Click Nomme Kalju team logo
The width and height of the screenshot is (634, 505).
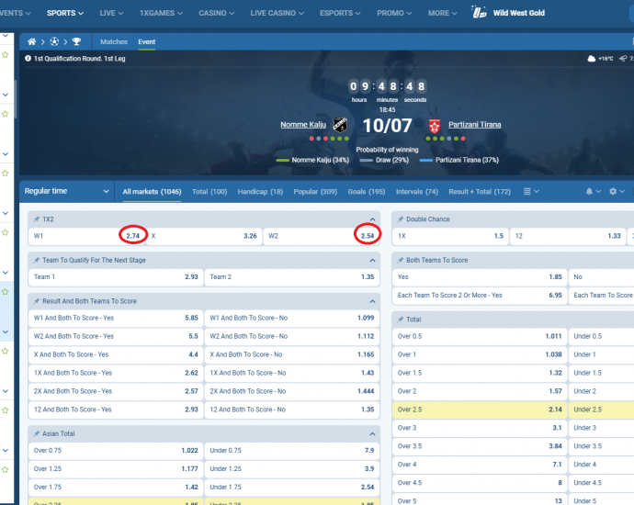(340, 125)
